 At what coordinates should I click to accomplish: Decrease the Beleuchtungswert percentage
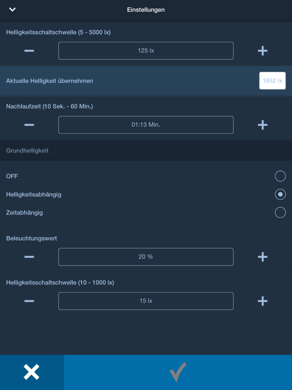coord(29,257)
